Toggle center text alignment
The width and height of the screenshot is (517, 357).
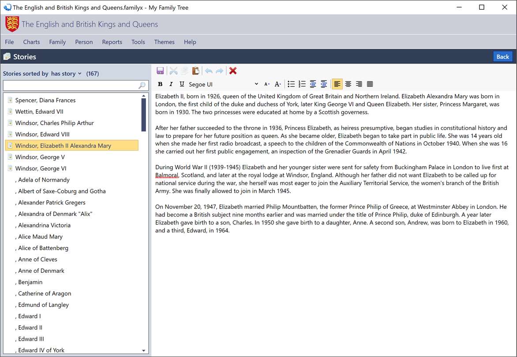tap(348, 84)
